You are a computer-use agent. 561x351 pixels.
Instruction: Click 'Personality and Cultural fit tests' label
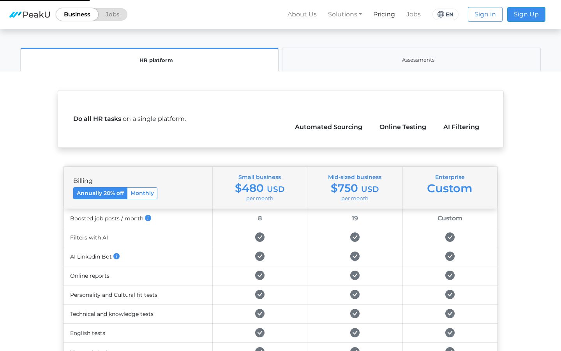tap(114, 295)
